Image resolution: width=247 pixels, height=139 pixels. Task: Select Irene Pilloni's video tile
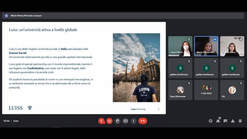pyautogui.click(x=180, y=46)
